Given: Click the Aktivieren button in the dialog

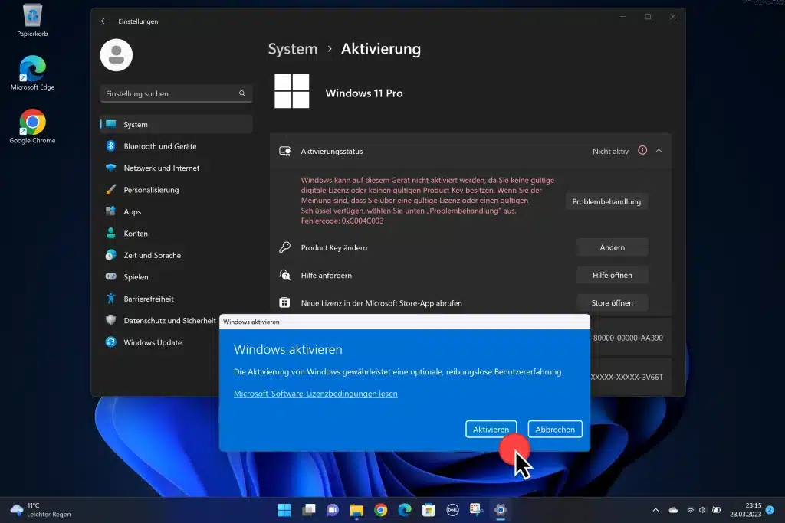Looking at the screenshot, I should coord(491,429).
